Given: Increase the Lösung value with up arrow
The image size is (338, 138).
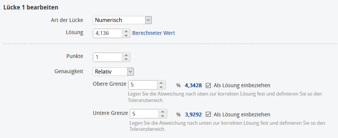Looking at the screenshot, I should 126,31.
